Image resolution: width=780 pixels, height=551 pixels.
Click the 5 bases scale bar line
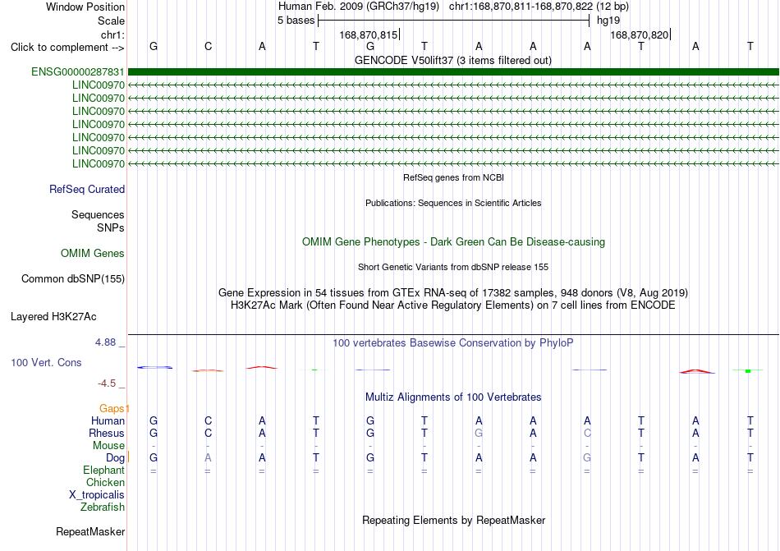tap(454, 21)
